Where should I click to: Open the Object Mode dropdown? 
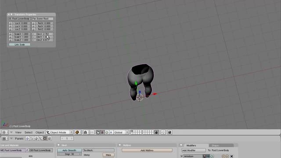59,133
